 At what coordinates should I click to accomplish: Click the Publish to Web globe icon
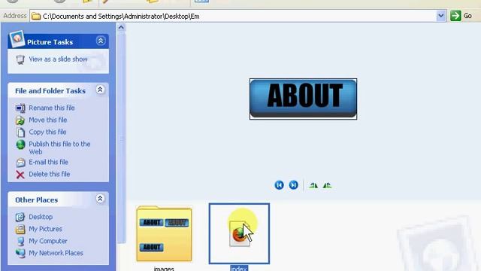click(x=20, y=145)
